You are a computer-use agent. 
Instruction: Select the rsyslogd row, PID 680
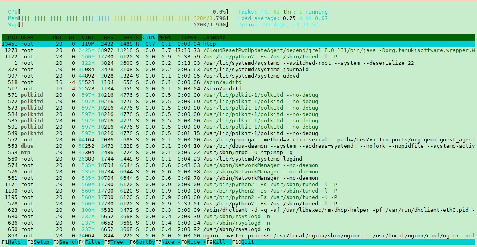238,216
